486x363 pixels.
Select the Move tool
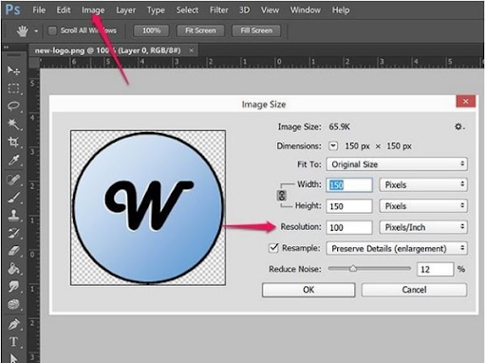coord(13,70)
